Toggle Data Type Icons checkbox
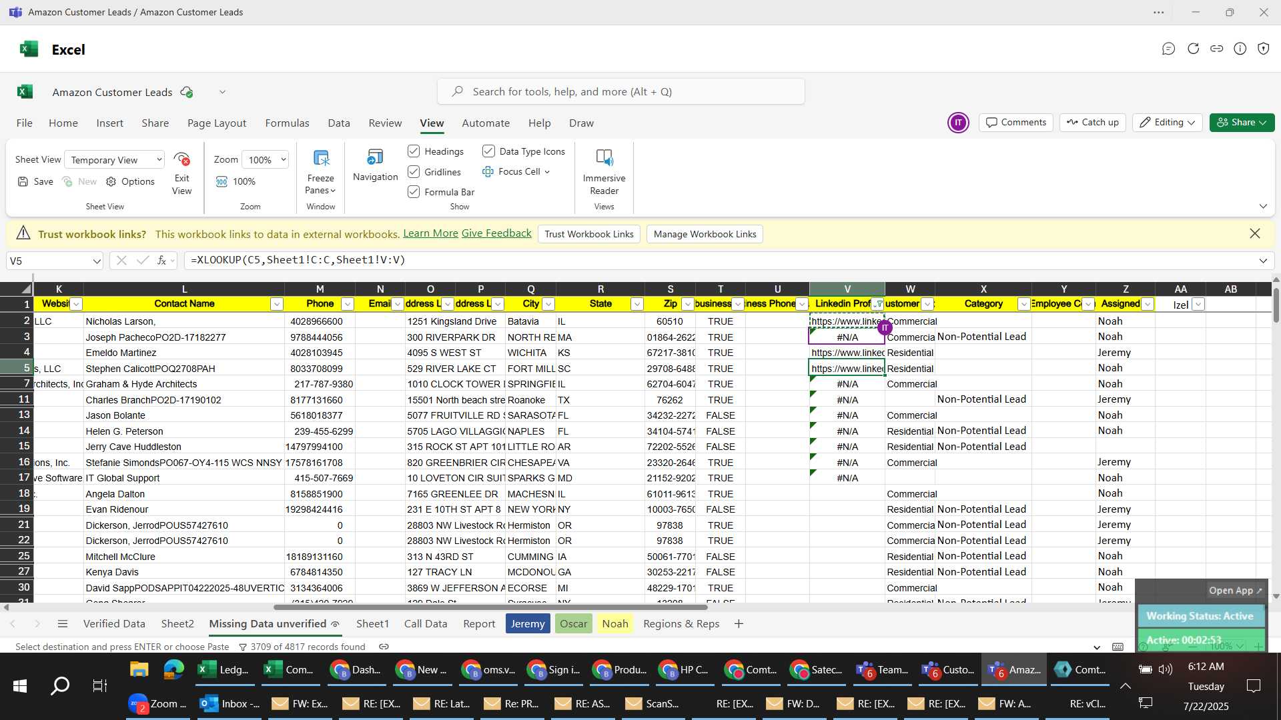The image size is (1281, 720). click(488, 151)
